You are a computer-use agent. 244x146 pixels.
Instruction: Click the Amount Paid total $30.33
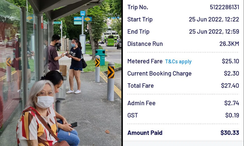pyautogui.click(x=230, y=133)
